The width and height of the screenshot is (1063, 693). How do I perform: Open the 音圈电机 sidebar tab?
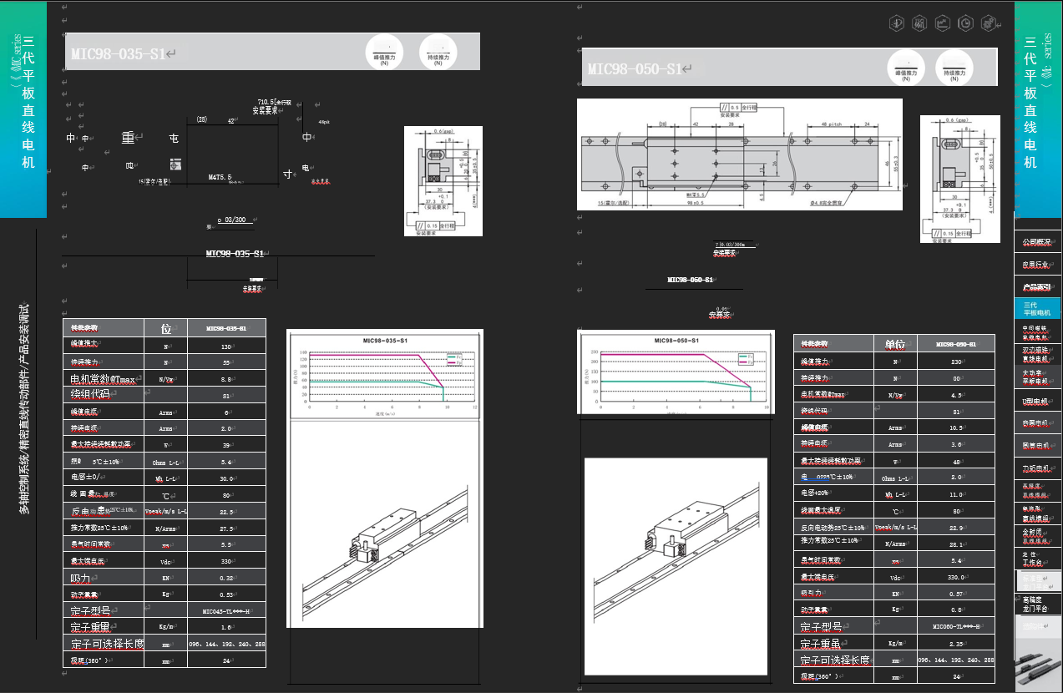point(1037,423)
